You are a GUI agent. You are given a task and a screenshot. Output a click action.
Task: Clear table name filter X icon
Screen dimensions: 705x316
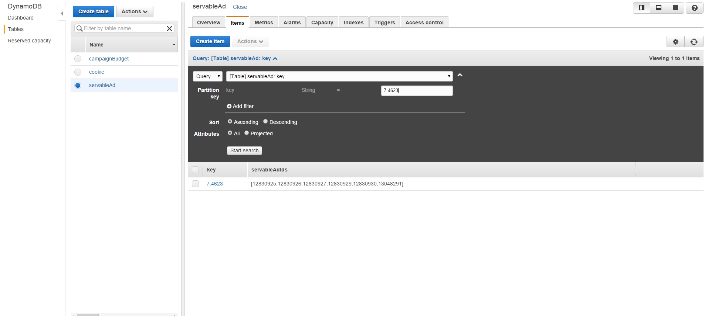pyautogui.click(x=169, y=28)
